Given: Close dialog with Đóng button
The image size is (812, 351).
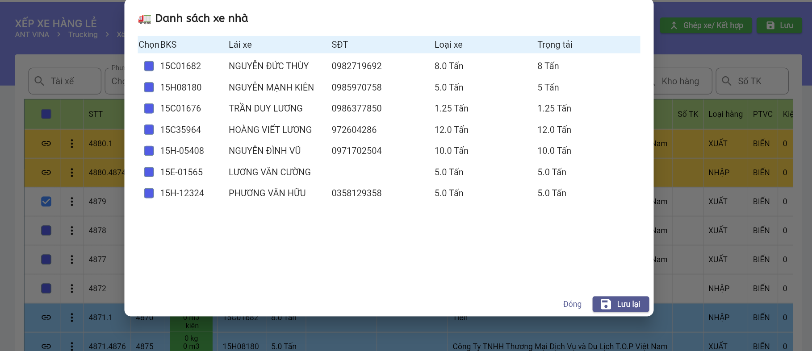Looking at the screenshot, I should click(x=572, y=304).
